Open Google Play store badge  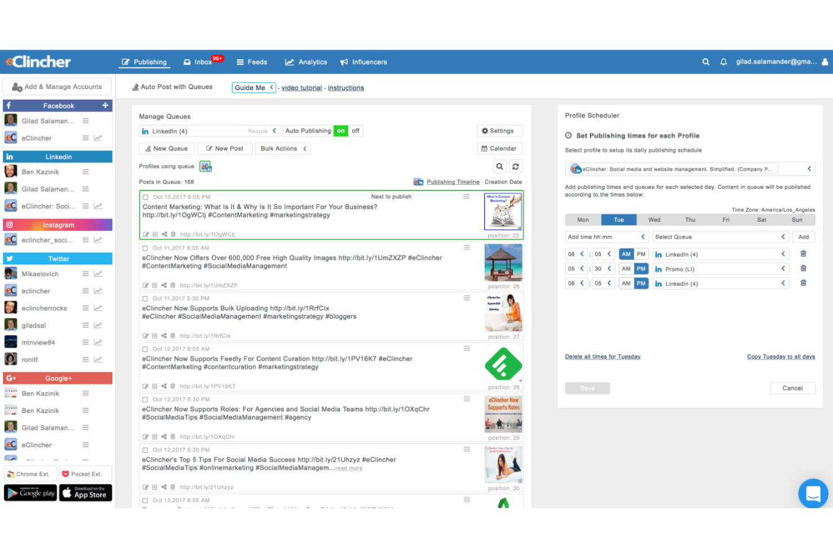(30, 493)
